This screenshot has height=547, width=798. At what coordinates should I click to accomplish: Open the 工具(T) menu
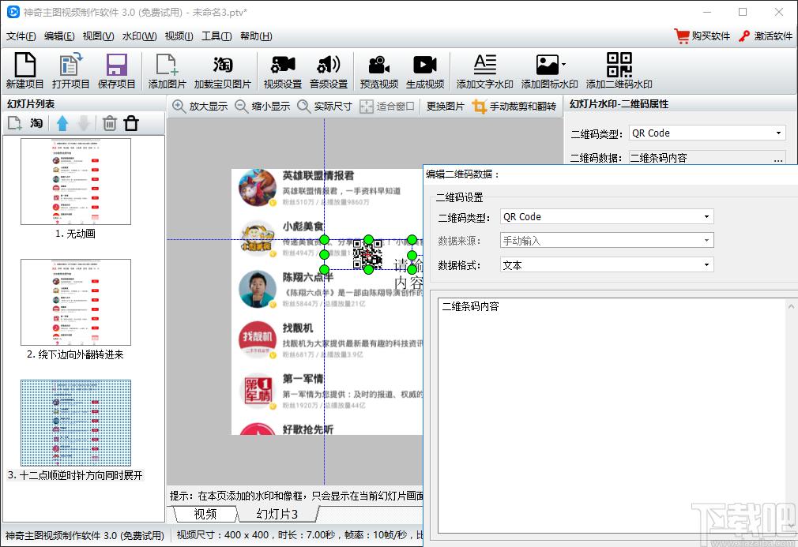coord(216,36)
